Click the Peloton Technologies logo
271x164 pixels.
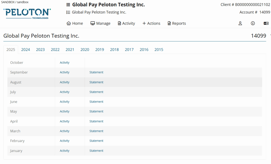(x=27, y=13)
